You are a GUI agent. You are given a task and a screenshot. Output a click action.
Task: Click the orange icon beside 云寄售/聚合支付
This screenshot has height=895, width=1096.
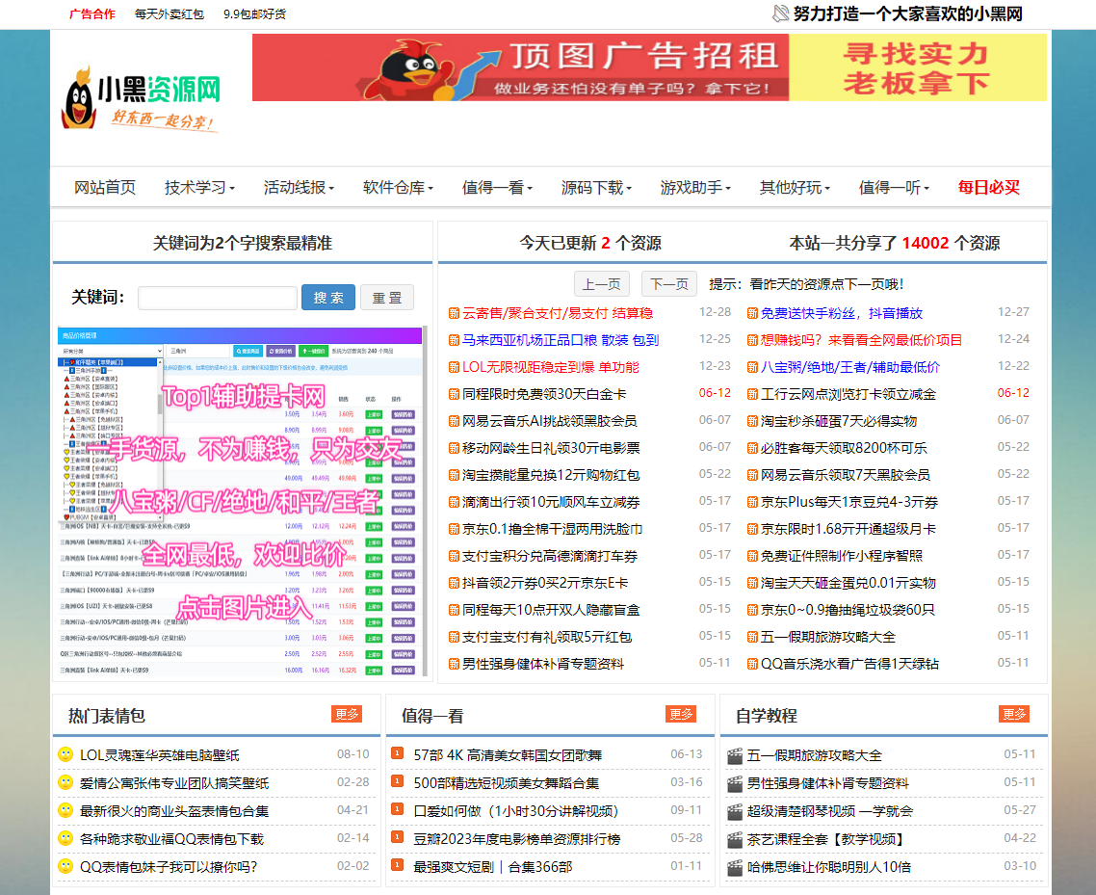[x=454, y=313]
